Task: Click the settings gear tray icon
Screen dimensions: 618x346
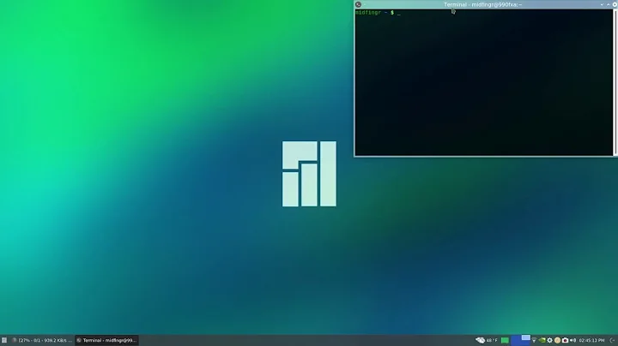Action: 550,340
